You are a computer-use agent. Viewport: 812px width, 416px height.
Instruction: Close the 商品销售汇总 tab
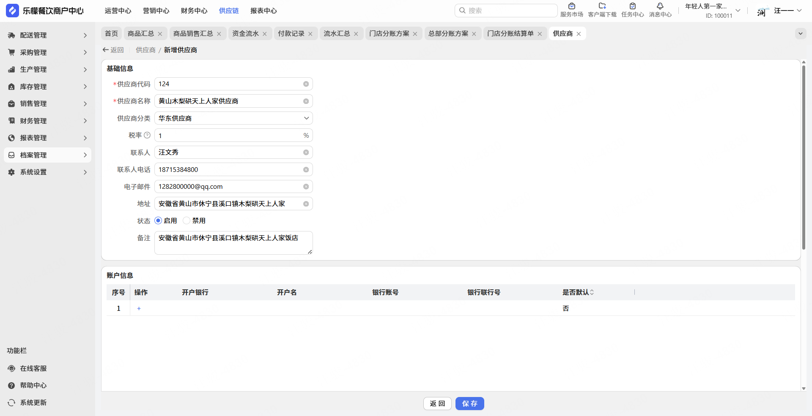219,34
